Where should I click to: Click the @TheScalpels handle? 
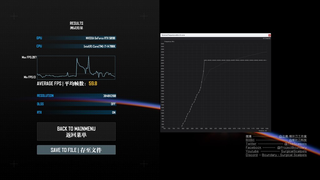295,144
